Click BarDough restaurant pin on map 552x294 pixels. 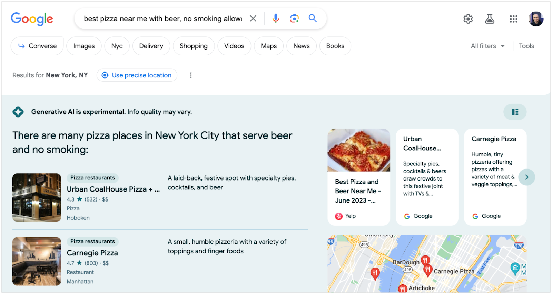425,260
